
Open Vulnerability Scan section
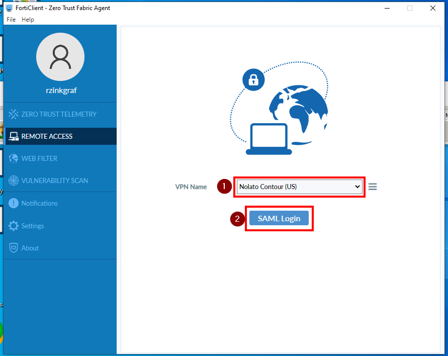tap(60, 181)
